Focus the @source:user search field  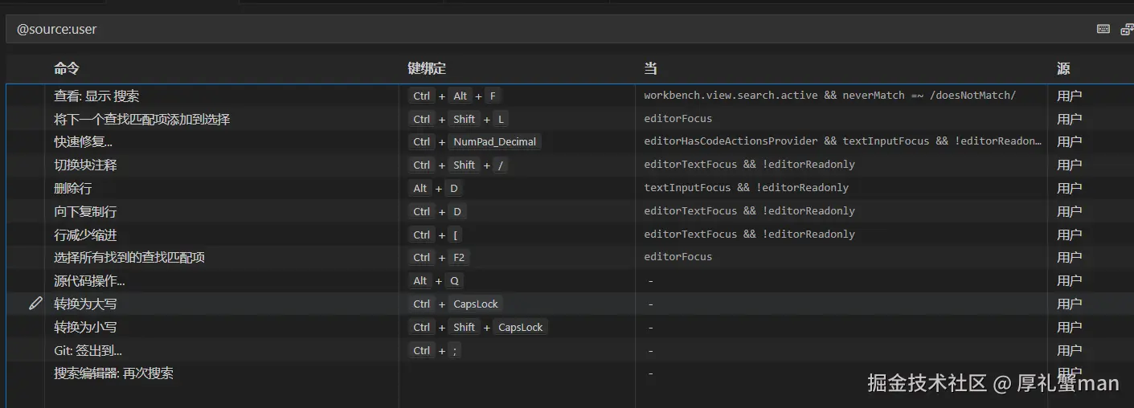point(482,29)
